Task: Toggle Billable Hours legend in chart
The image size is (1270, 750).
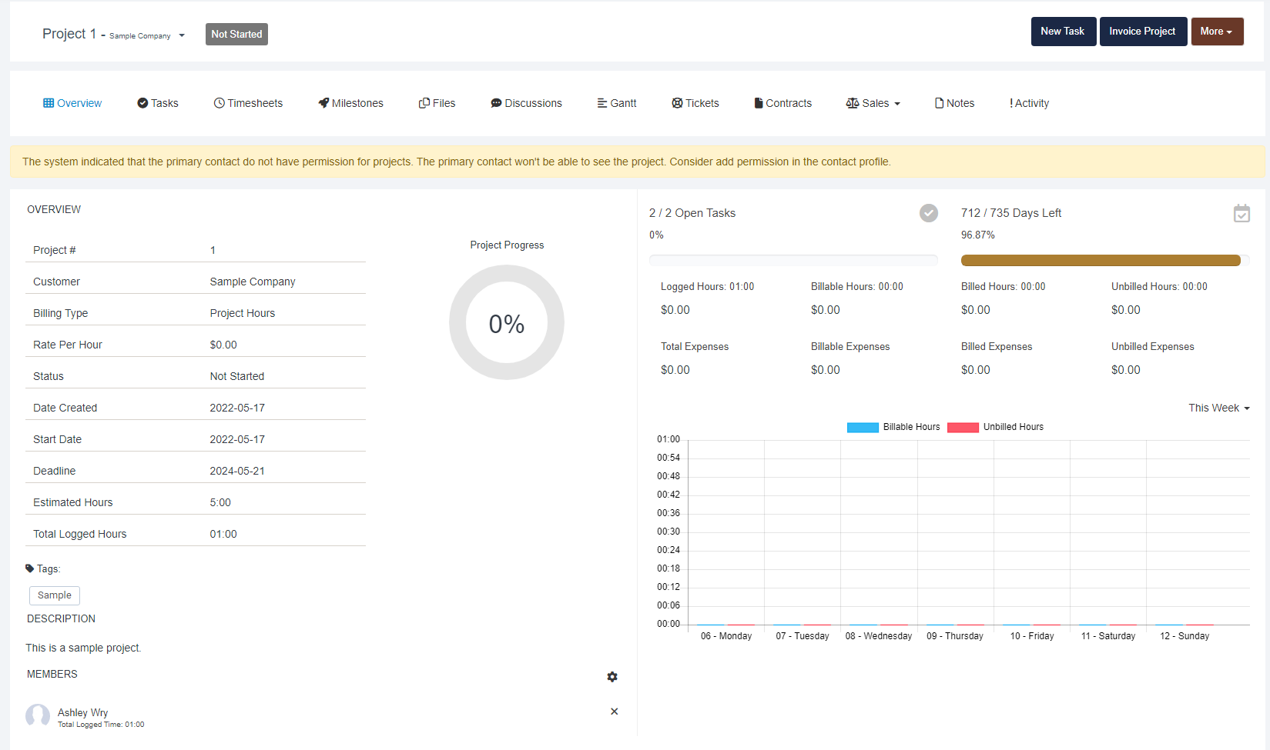Action: 893,427
